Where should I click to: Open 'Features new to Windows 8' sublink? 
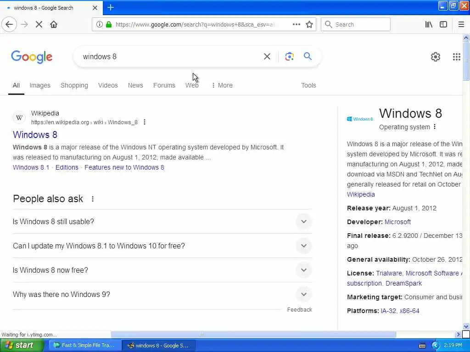[x=124, y=167]
